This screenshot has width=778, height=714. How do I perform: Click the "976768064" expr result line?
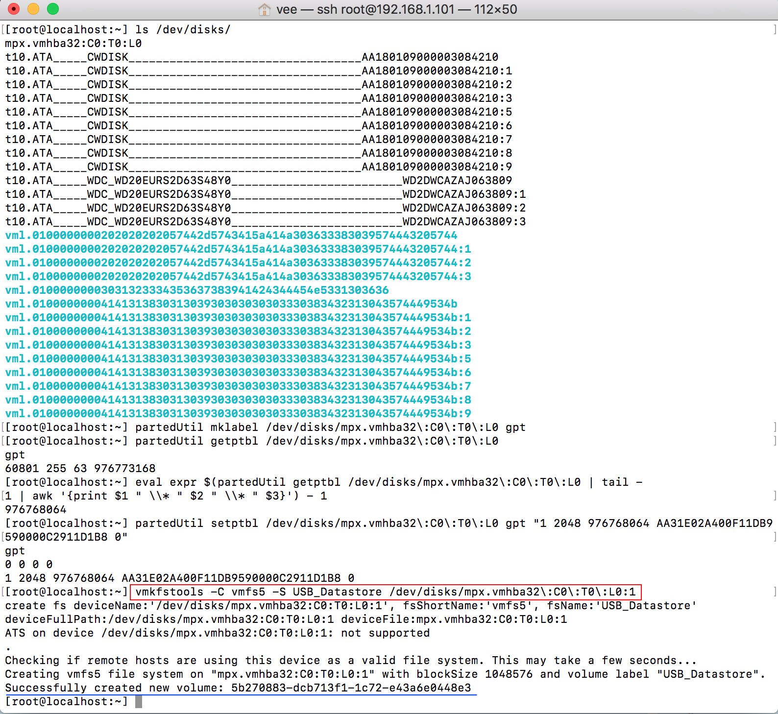pyautogui.click(x=36, y=510)
